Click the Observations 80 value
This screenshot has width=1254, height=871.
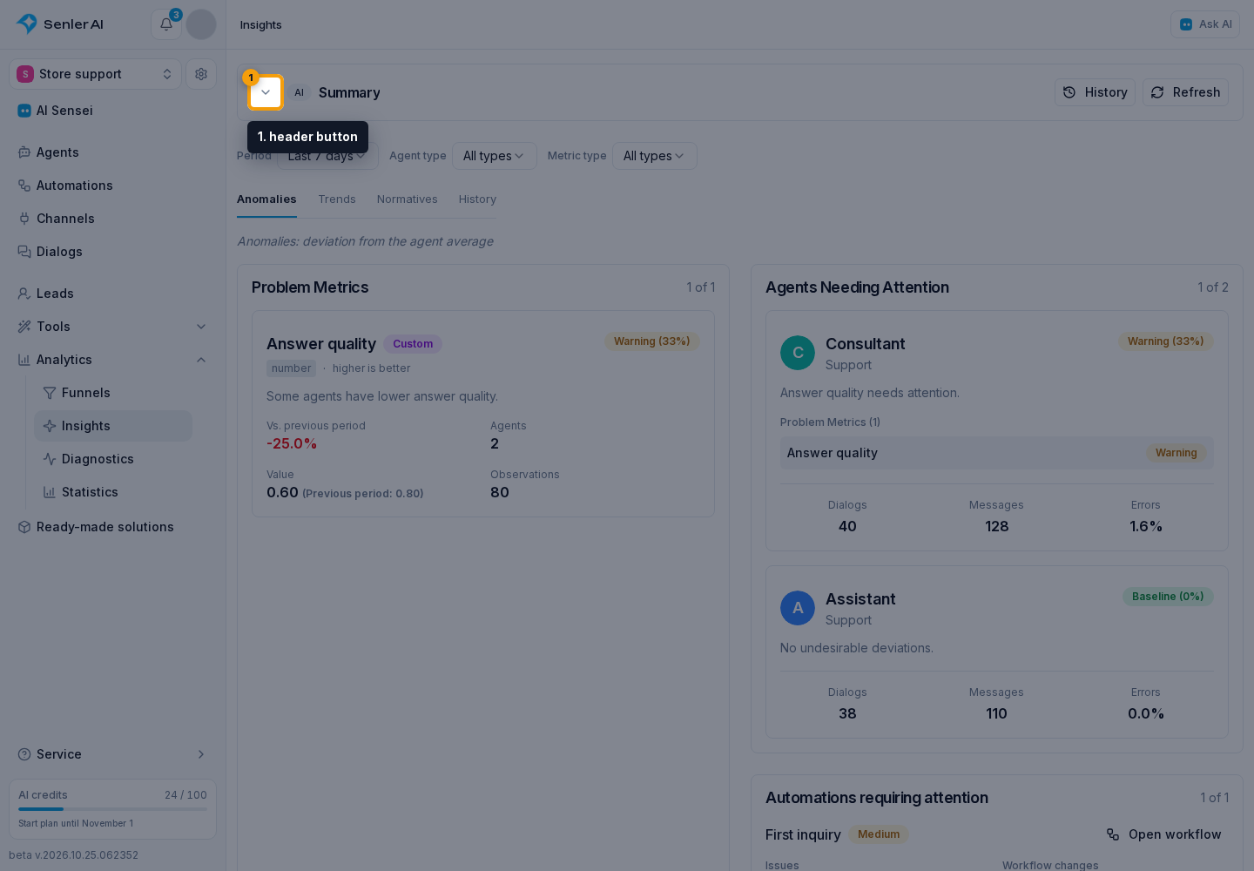pos(500,493)
